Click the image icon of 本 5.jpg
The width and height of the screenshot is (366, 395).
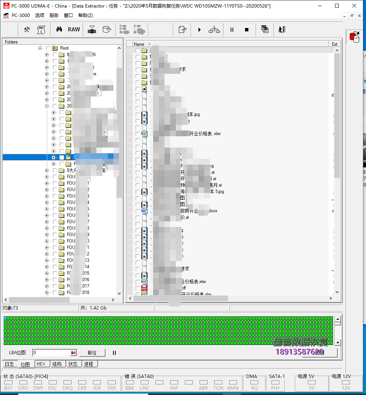tap(144, 192)
